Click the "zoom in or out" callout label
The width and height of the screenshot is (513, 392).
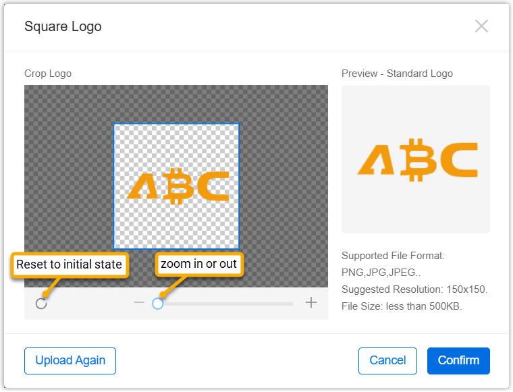tap(199, 264)
